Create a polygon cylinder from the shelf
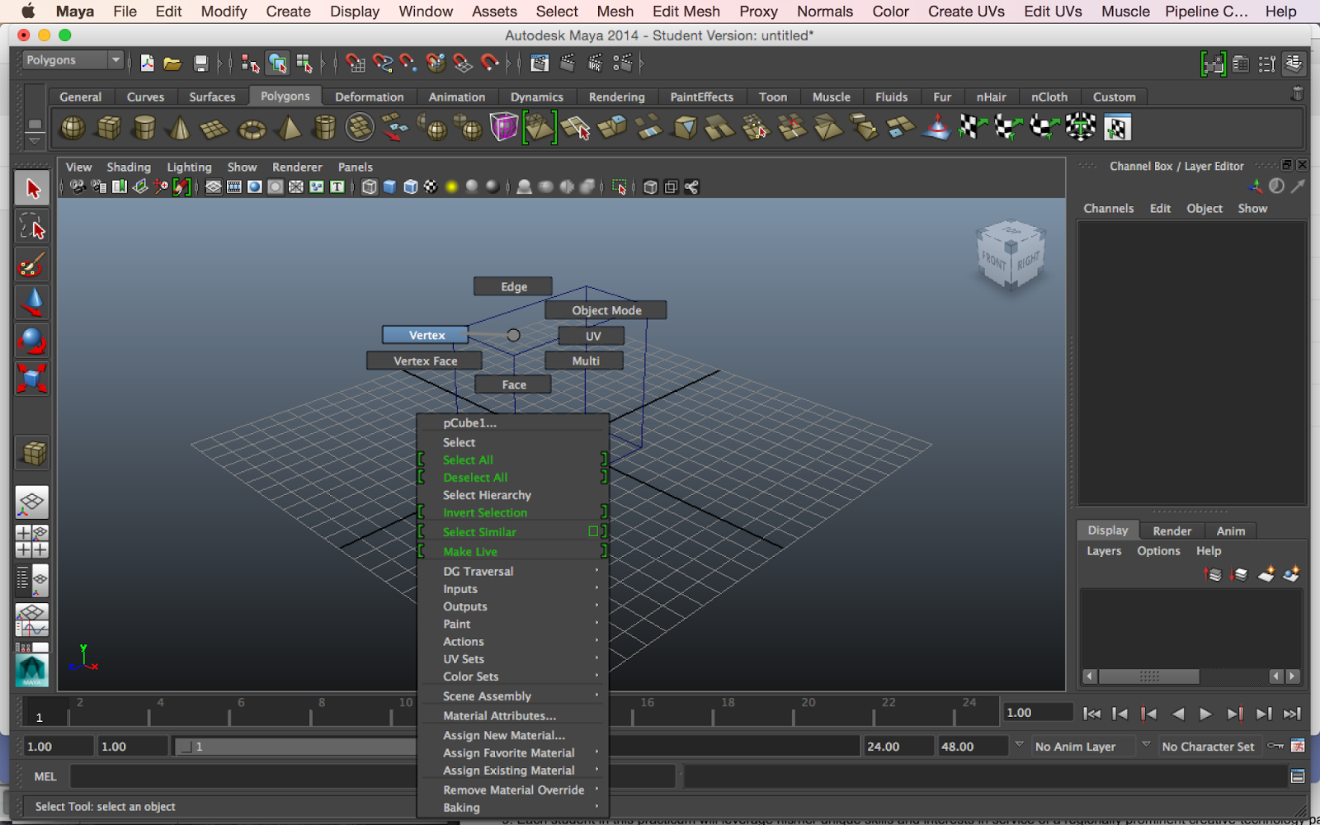 coord(144,128)
